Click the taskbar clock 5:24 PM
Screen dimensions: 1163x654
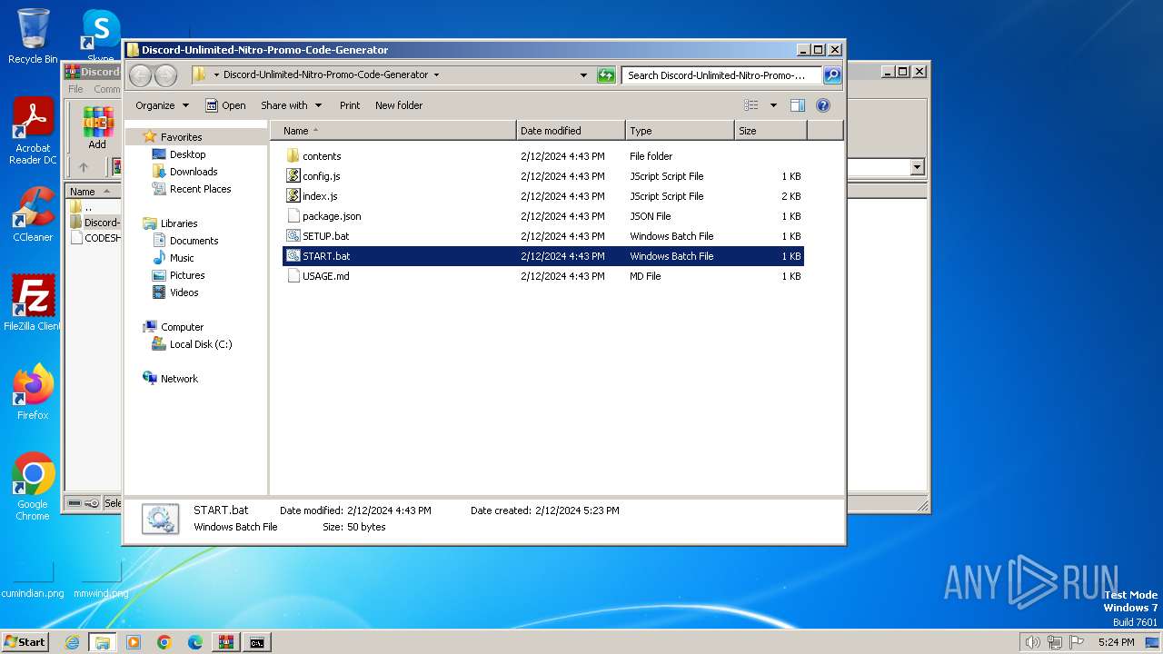pos(1116,642)
